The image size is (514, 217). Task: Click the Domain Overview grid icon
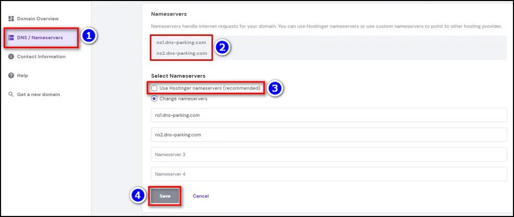pyautogui.click(x=11, y=18)
